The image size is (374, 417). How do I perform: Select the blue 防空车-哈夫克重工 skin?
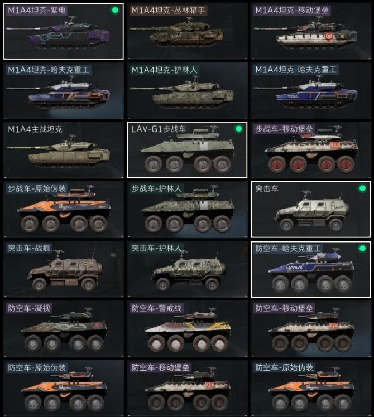pyautogui.click(x=311, y=269)
